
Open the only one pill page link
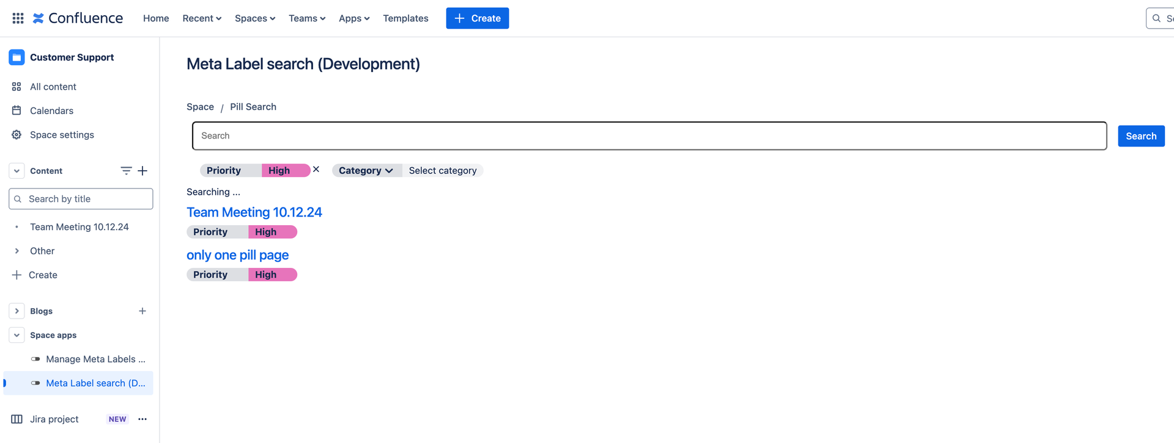pos(238,255)
